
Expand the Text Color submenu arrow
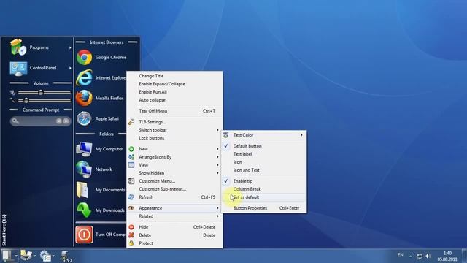[301, 135]
